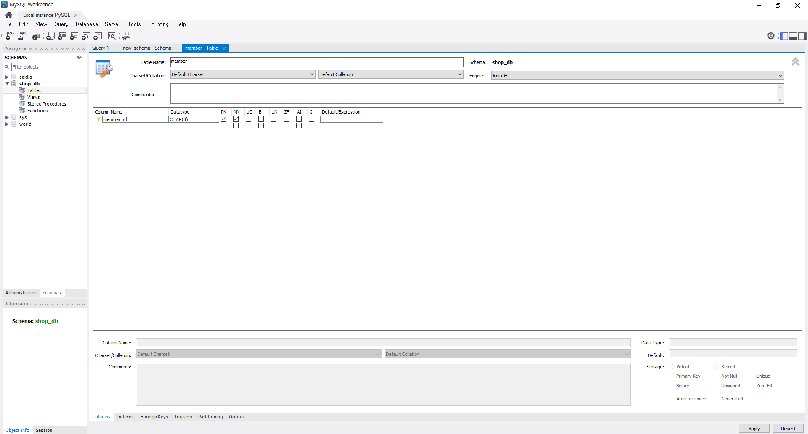Create a new schema icon
This screenshot has width=808, height=434.
coord(50,36)
